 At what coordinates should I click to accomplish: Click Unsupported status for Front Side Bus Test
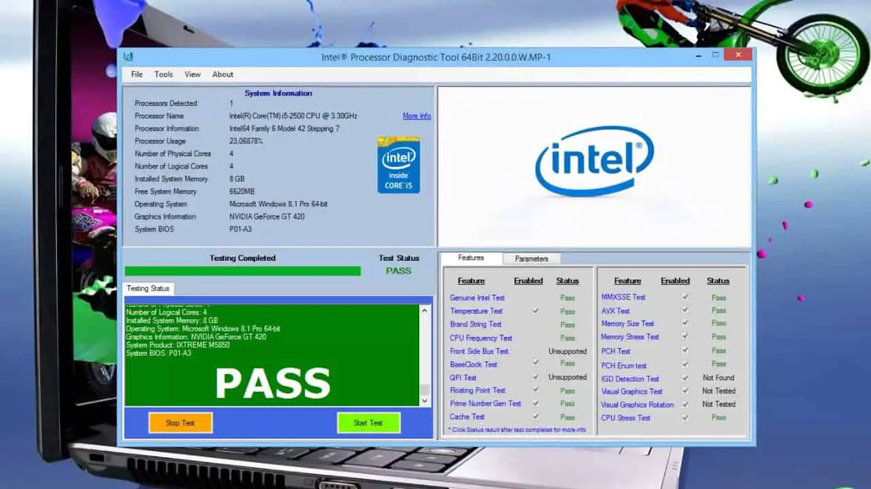click(568, 351)
